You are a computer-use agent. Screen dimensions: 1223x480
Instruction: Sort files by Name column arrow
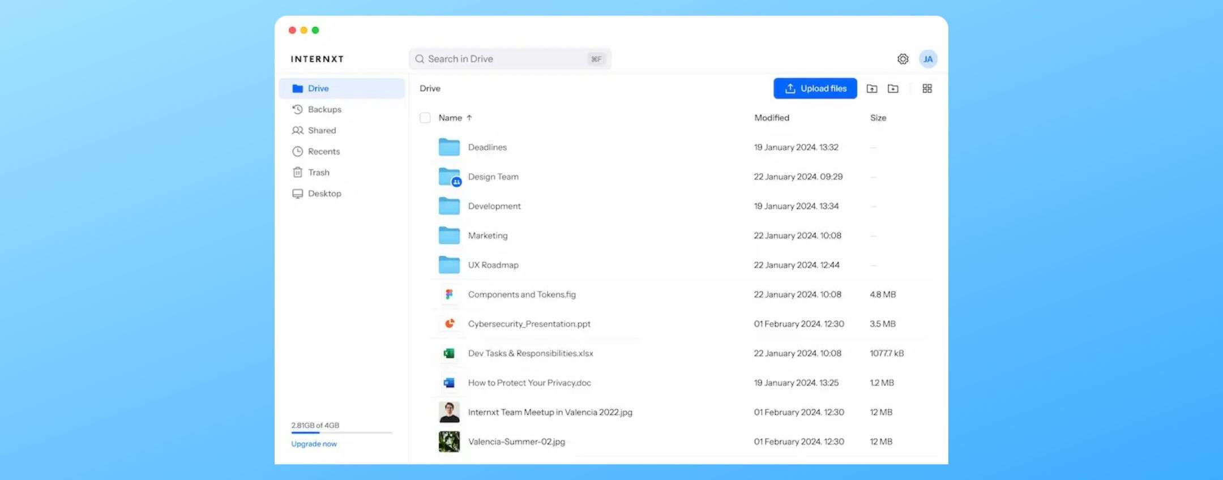point(469,118)
